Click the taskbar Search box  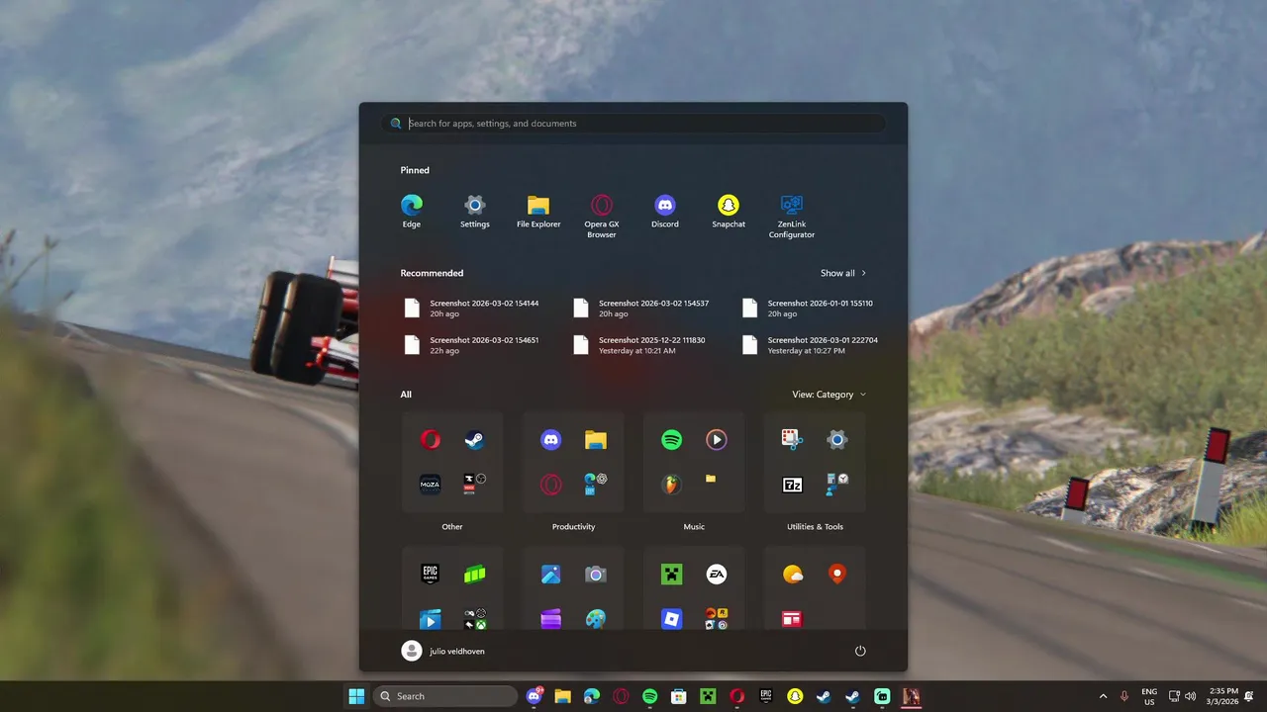click(445, 696)
